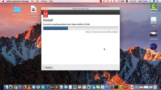Open Photos from the Dock
Viewport: 161px width, 90px height.
(89, 87)
